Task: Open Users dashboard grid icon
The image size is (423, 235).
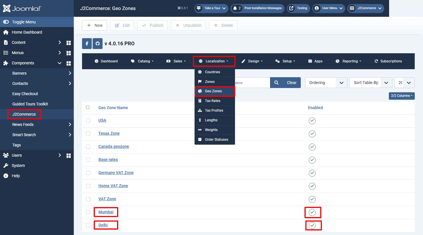Action: (69, 156)
